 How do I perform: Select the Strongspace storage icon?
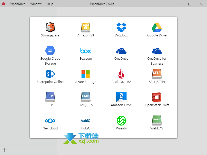click(x=50, y=27)
